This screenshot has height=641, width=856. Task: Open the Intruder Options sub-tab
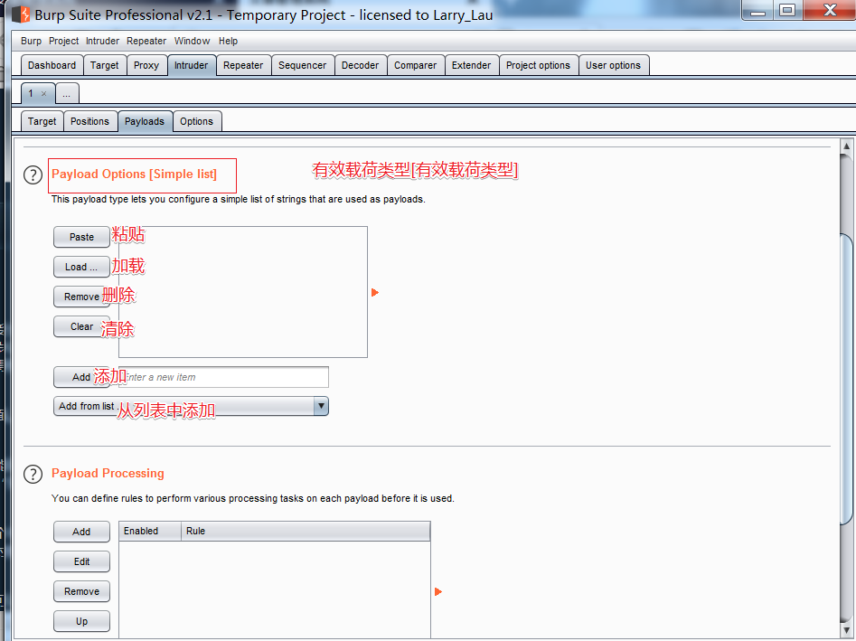coord(196,121)
